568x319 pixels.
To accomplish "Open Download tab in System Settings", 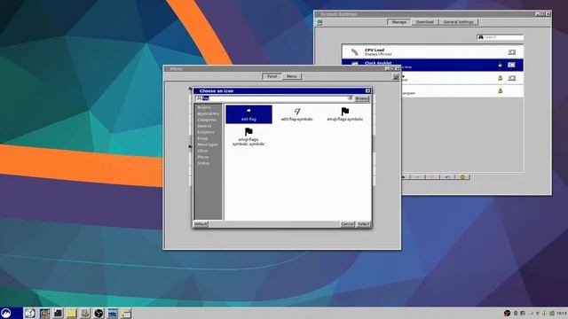I will [424, 22].
